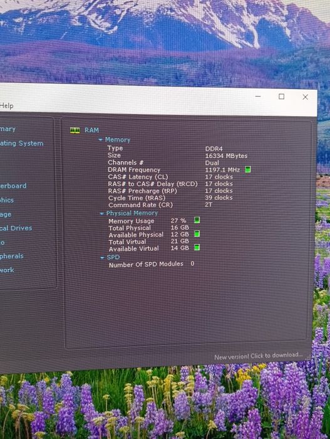Click the CAS# Latency (CL) label
The width and height of the screenshot is (330, 439).
138,177
